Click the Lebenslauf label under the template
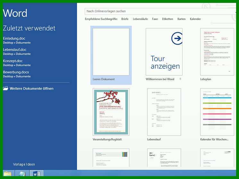Viewport: 239px width, 179px height. coord(154,139)
